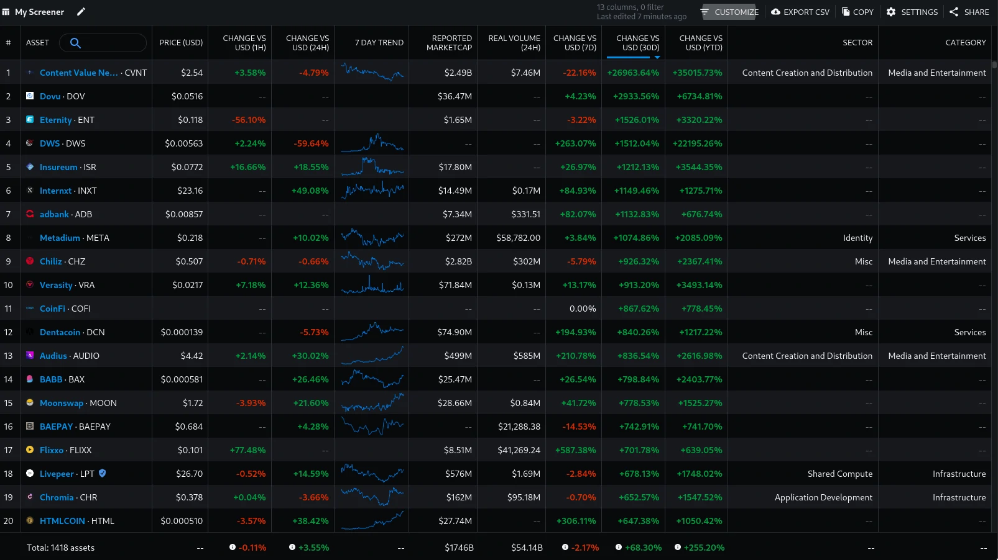Click the HTMLCOIN coin icon
The height and width of the screenshot is (560, 998).
pos(30,521)
